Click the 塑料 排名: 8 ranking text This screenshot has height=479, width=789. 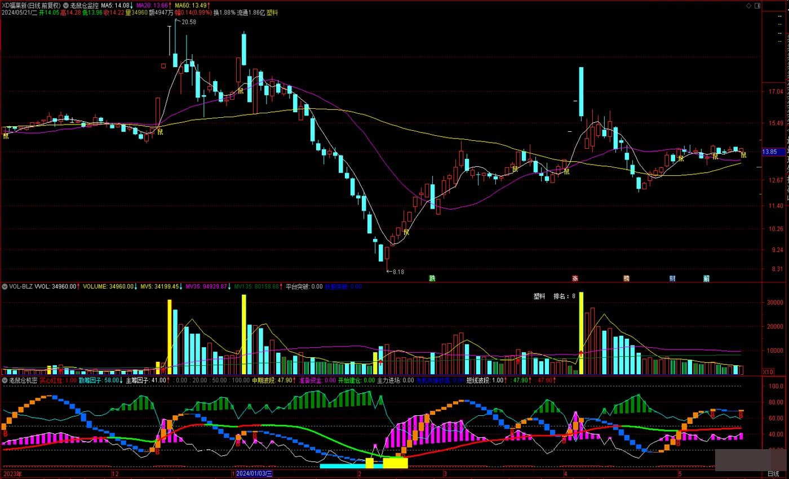(555, 296)
